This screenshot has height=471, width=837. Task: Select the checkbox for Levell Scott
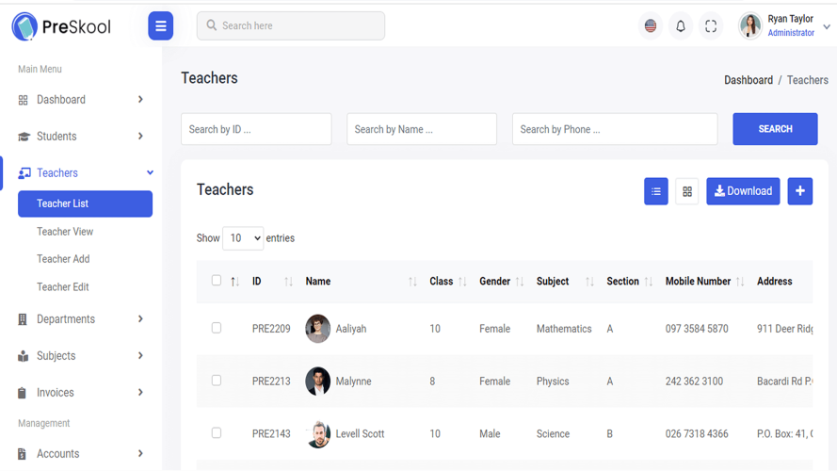(x=217, y=433)
